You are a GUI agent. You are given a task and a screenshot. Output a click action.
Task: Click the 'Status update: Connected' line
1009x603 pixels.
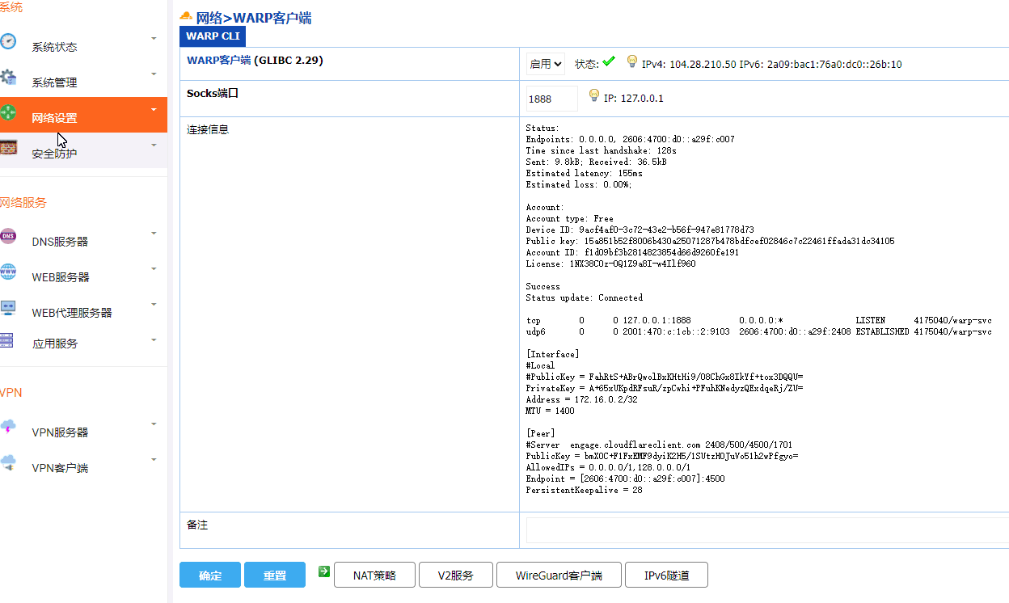click(585, 297)
